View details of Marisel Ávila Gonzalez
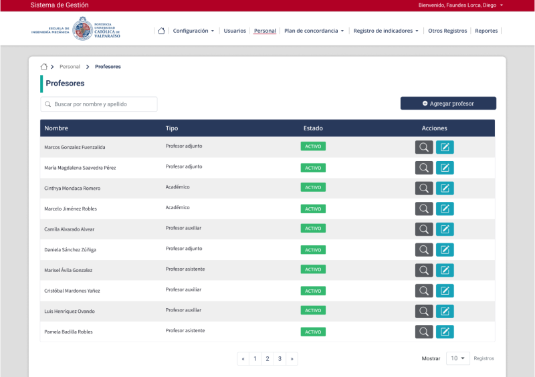The image size is (535, 377). 424,270
